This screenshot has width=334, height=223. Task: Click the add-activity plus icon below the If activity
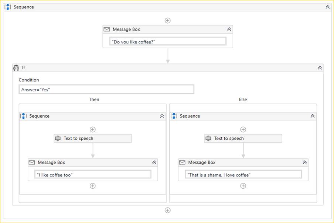[168, 210]
